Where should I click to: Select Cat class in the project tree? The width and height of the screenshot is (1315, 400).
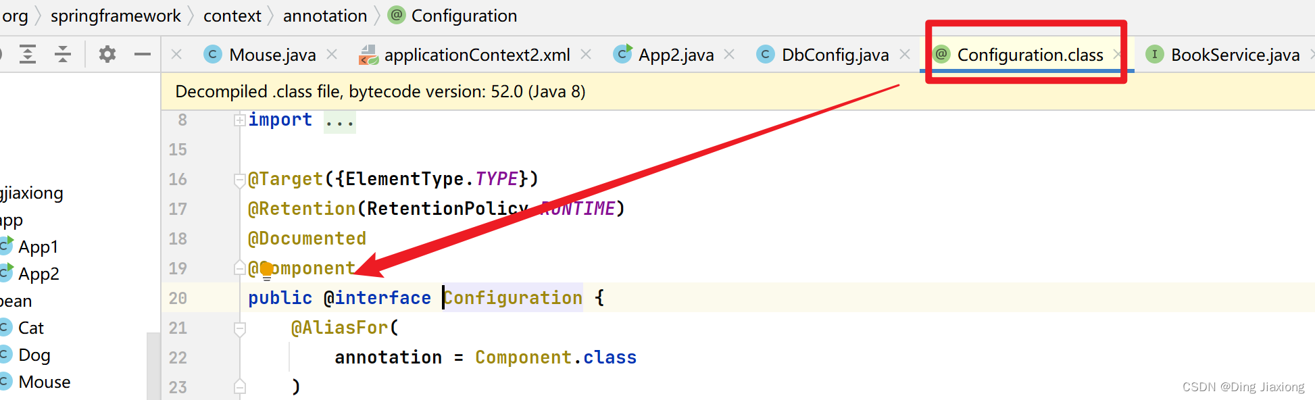click(31, 328)
